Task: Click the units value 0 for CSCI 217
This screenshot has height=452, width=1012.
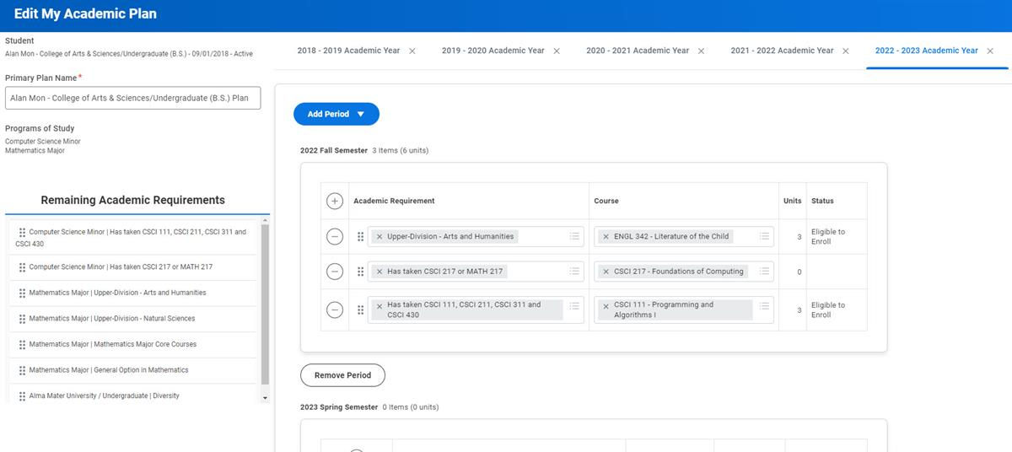Action: point(799,272)
